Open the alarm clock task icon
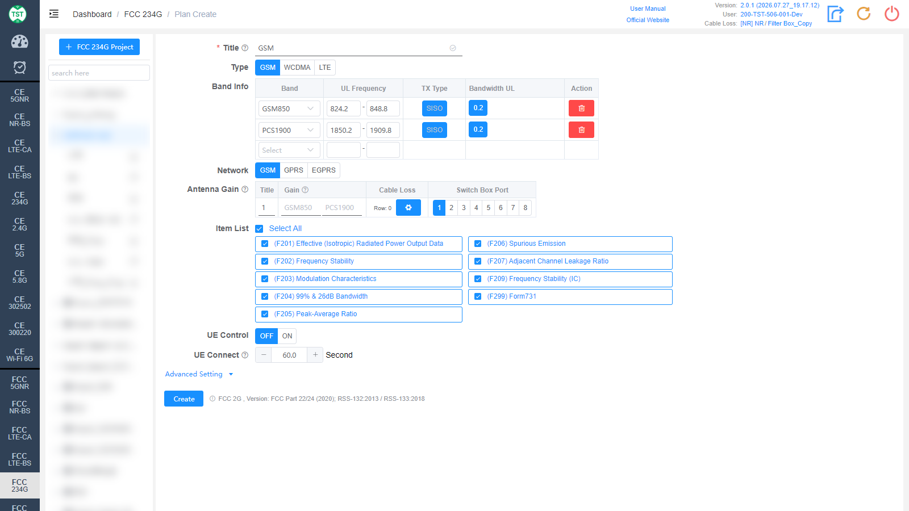909x511 pixels. [x=20, y=68]
